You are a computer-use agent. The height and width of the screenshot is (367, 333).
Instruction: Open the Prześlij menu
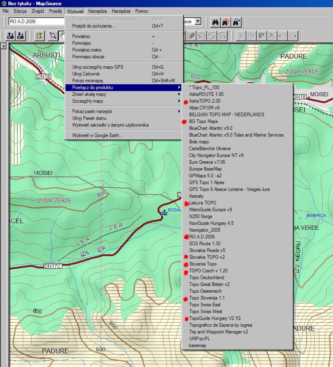click(x=55, y=11)
